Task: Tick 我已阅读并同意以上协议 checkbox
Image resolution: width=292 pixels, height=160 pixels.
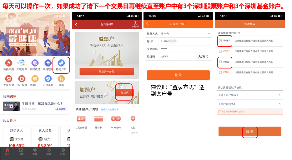Action: pyautogui.click(x=219, y=112)
